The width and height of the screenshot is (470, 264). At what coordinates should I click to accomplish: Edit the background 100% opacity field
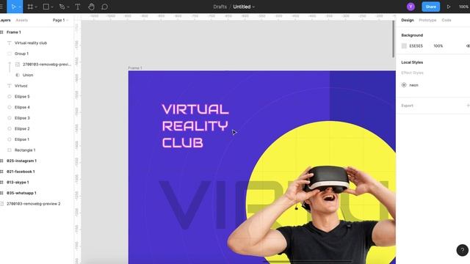click(438, 45)
